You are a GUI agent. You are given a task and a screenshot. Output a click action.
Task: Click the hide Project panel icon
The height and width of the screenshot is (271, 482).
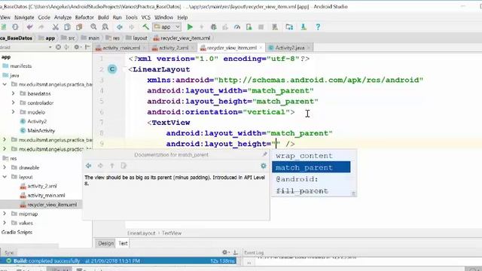pos(87,47)
